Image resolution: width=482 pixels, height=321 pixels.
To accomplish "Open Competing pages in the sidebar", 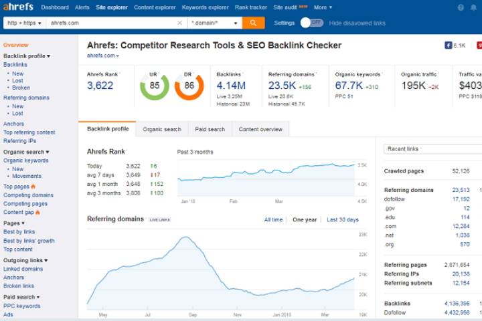I will point(25,204).
